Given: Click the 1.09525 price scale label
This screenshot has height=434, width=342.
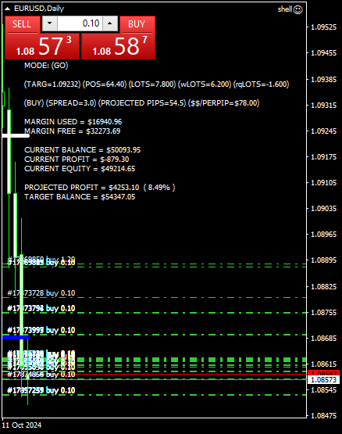Looking at the screenshot, I should pos(324,27).
